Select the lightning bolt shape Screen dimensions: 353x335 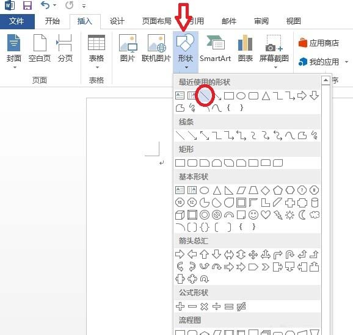pos(278,215)
